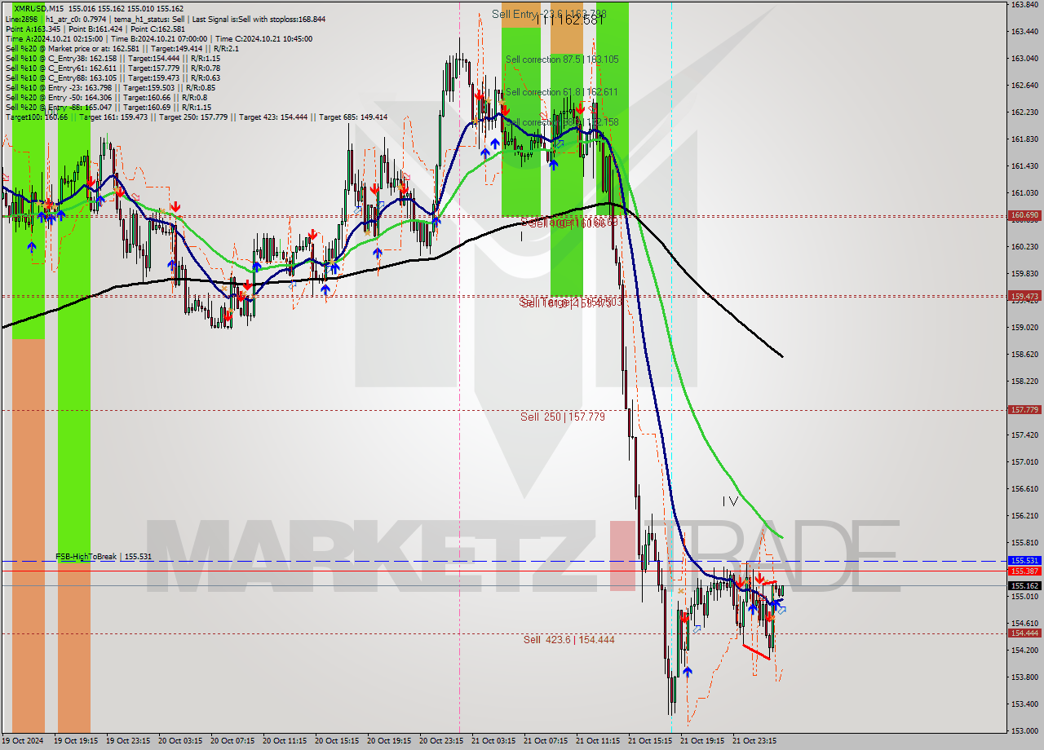This screenshot has width=1044, height=750.
Task: Click the red 155.387 price tag on axis
Action: [1024, 571]
